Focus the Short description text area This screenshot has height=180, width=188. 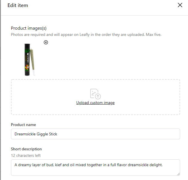(96, 168)
